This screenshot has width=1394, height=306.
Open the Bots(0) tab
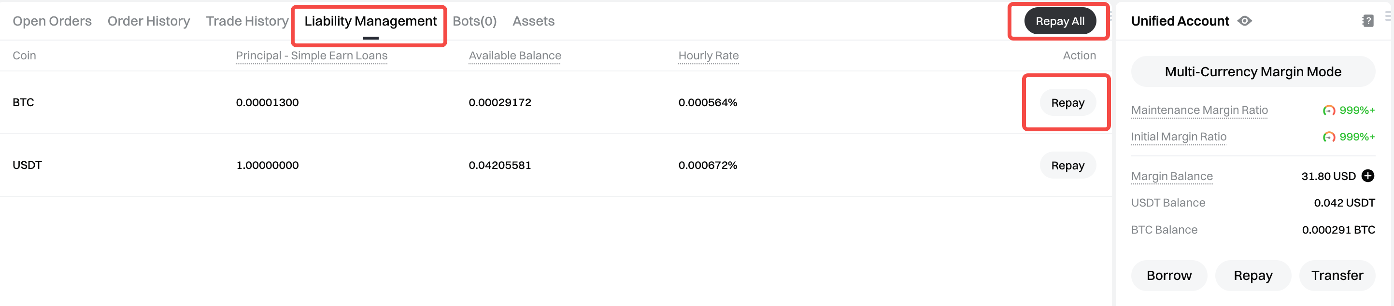[x=475, y=21]
